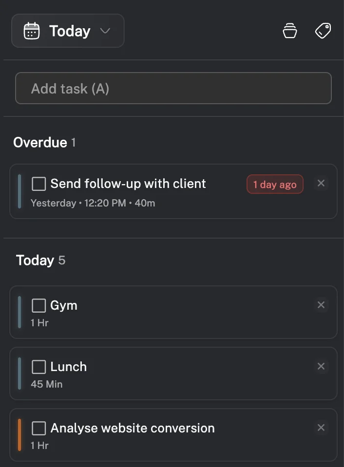344x467 pixels.
Task: Complete the Send follow-up with client task
Action: pos(38,184)
